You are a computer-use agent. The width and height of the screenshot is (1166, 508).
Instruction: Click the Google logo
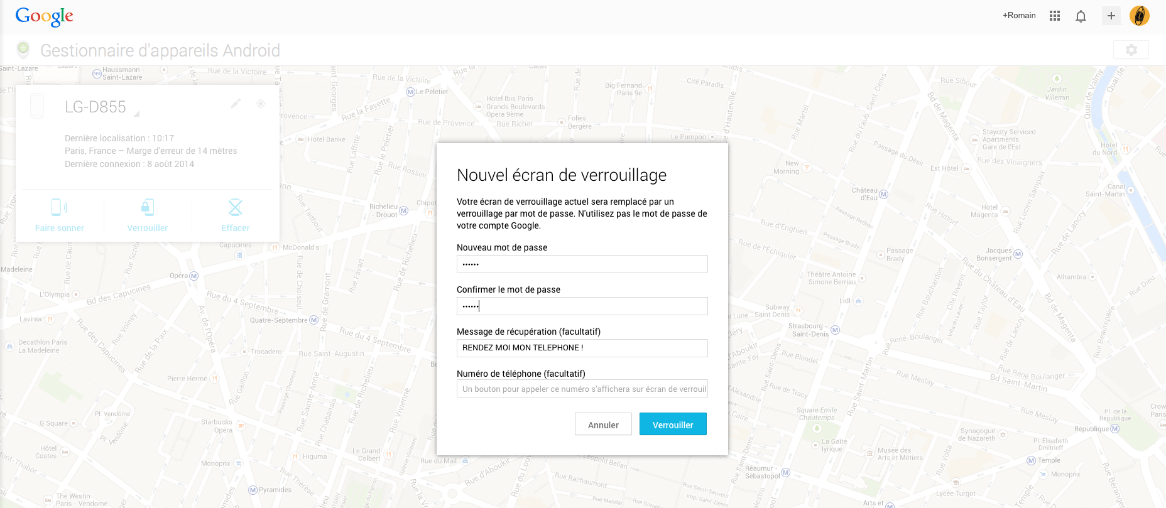pos(45,16)
